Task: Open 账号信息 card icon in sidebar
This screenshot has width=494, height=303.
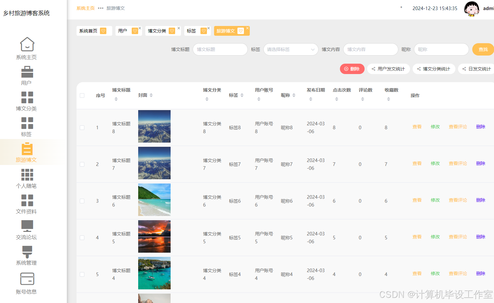Action: (27, 279)
